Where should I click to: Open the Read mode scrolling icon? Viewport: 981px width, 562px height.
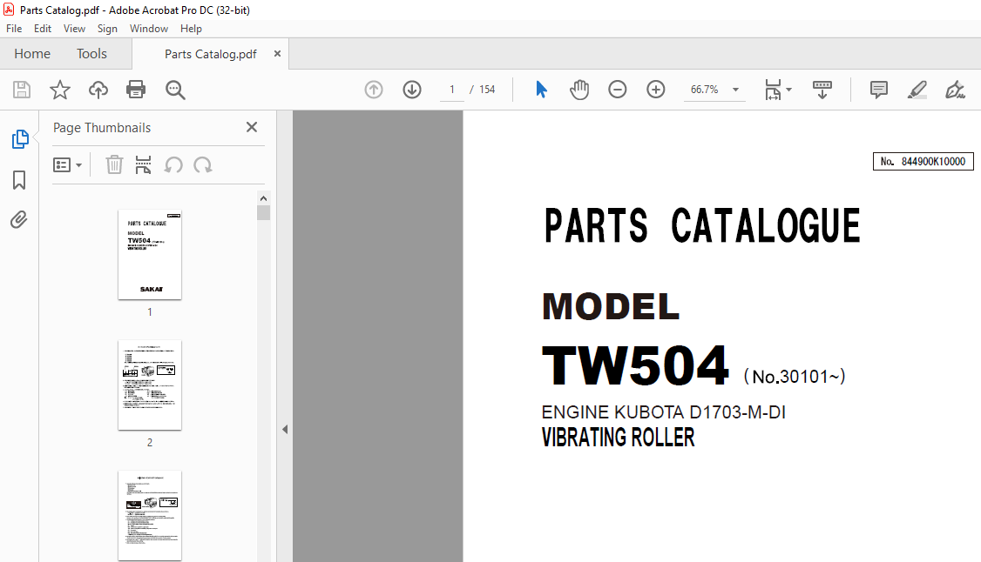tap(822, 90)
